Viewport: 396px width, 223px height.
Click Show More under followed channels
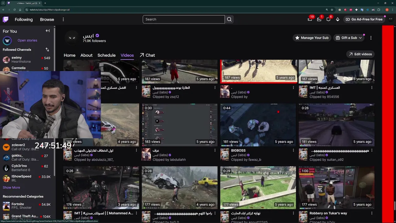11,187
